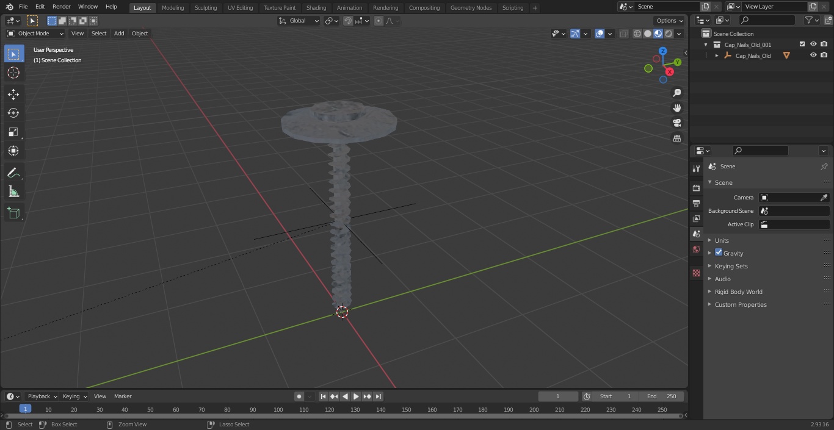Click the End frame field
The height and width of the screenshot is (430, 834).
point(662,396)
